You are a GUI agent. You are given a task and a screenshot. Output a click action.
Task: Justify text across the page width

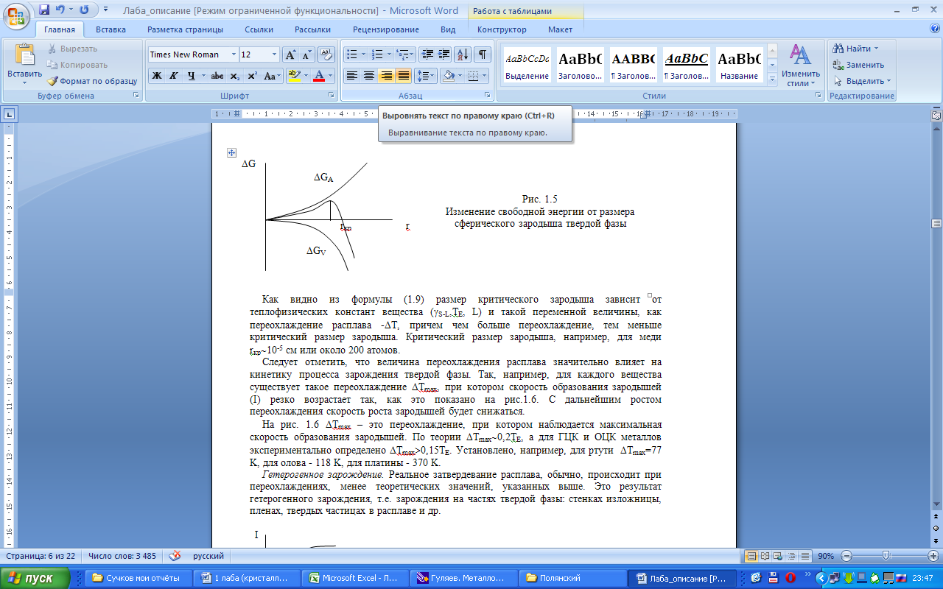403,76
